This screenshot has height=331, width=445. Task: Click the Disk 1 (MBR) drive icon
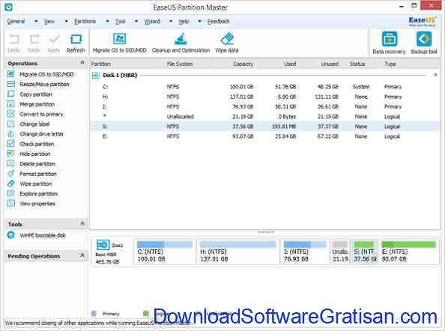(96, 75)
